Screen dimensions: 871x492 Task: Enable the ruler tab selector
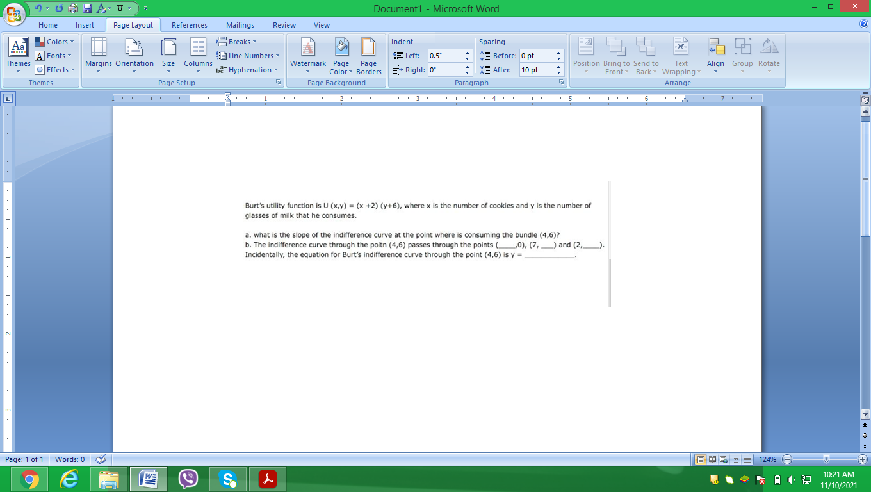(7, 99)
